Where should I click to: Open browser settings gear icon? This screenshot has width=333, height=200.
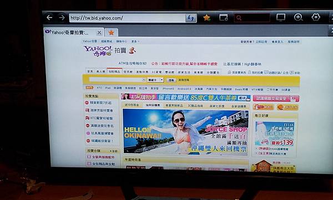[316, 17]
